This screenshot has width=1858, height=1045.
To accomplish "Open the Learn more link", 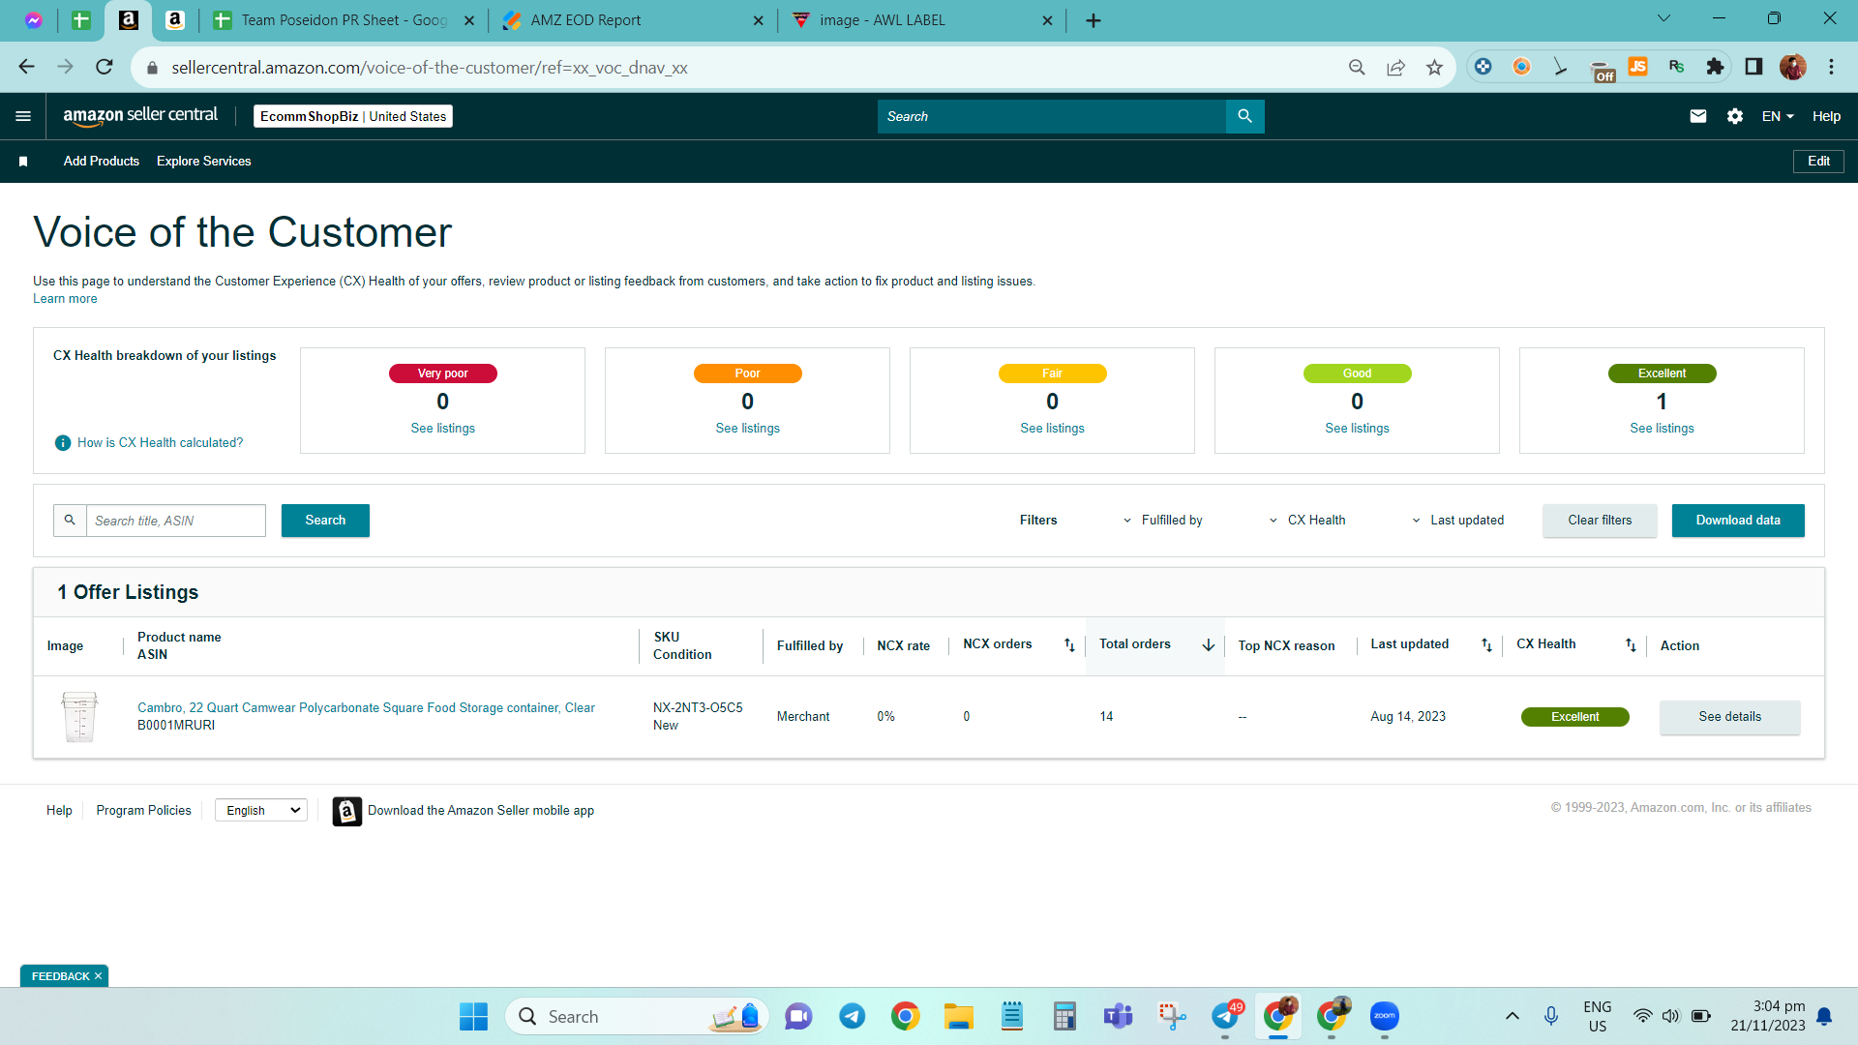I will pos(65,299).
